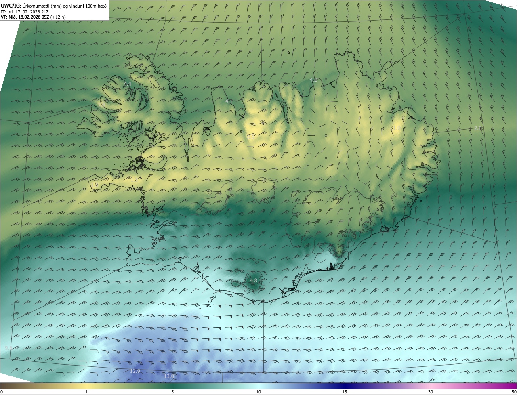Click the precipitable water color scale bar
Image resolution: width=517 pixels, height=395 pixels.
pyautogui.click(x=258, y=386)
